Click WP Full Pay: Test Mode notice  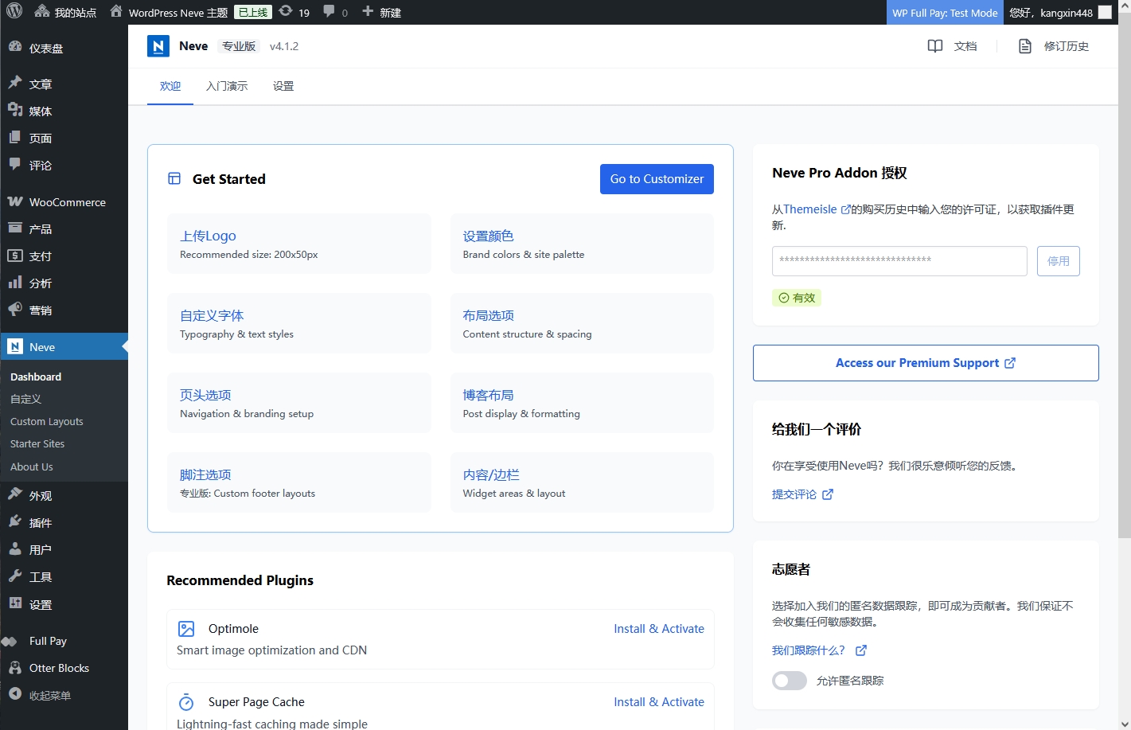945,12
